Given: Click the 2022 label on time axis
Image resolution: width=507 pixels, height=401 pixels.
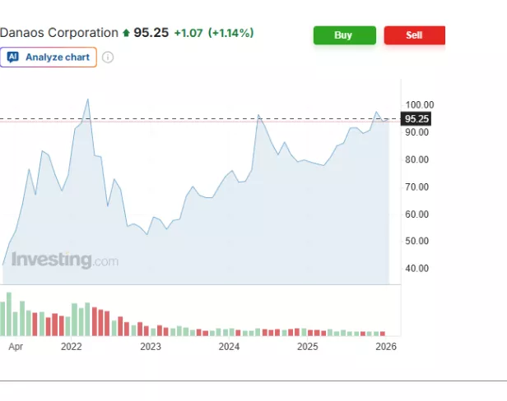Looking at the screenshot, I should (x=72, y=347).
